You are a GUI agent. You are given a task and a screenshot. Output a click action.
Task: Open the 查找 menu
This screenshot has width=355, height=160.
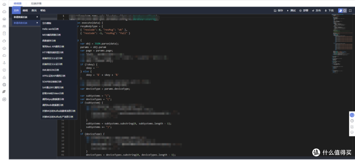tap(34, 11)
